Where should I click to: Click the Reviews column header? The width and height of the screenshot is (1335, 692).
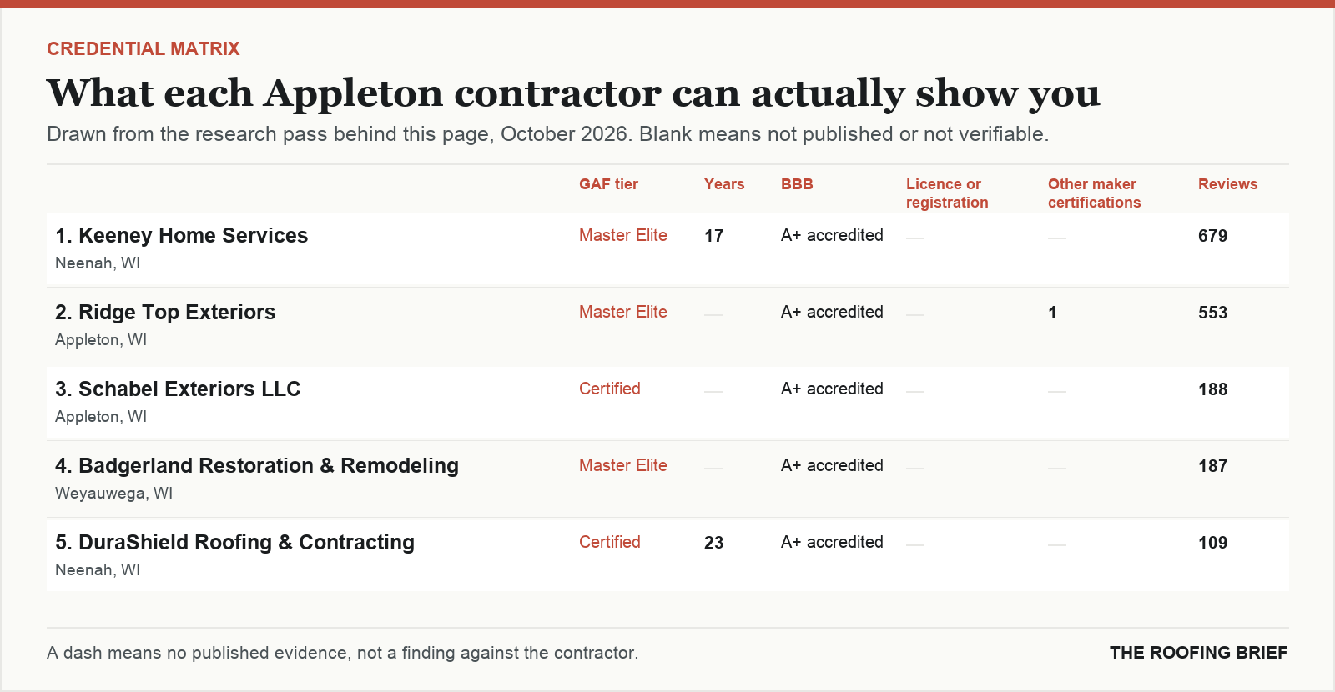[x=1227, y=184]
